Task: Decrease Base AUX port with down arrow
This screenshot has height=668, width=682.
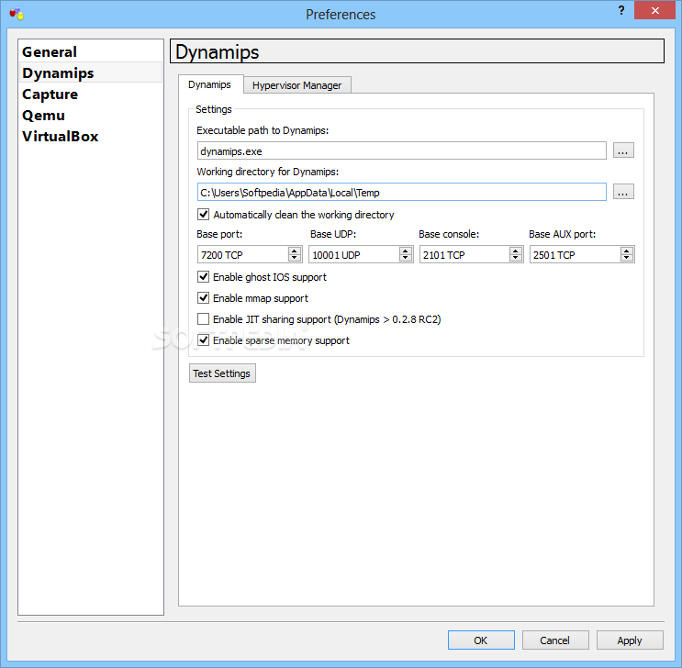Action: point(627,258)
